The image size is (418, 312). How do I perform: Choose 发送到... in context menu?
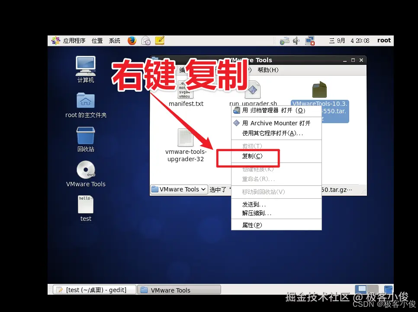[276, 204]
